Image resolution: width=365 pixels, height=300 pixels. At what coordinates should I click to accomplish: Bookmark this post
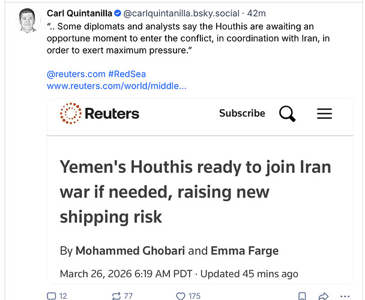pos(303,296)
